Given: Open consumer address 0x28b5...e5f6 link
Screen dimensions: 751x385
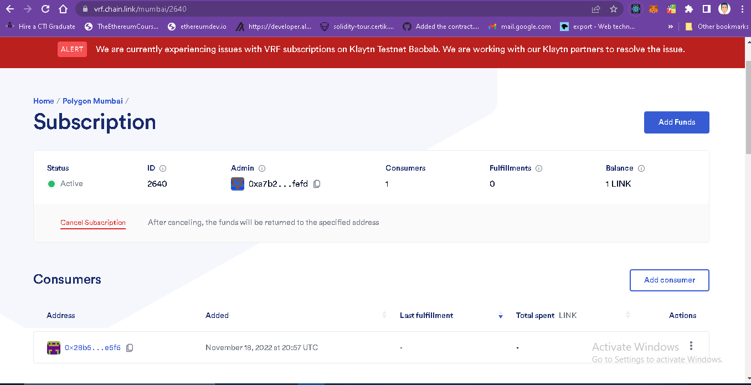Looking at the screenshot, I should [x=92, y=348].
